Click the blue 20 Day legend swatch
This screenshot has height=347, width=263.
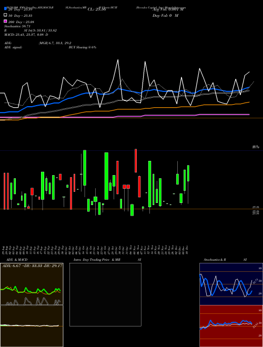coord(5,9)
